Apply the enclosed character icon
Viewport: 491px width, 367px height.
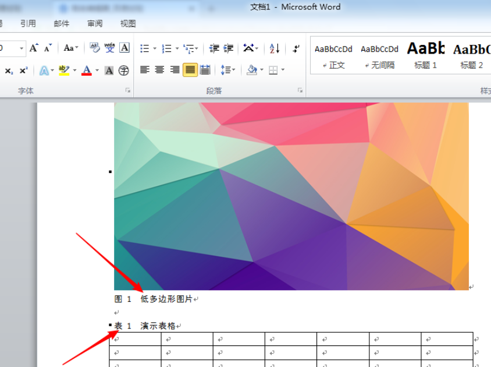tap(124, 70)
